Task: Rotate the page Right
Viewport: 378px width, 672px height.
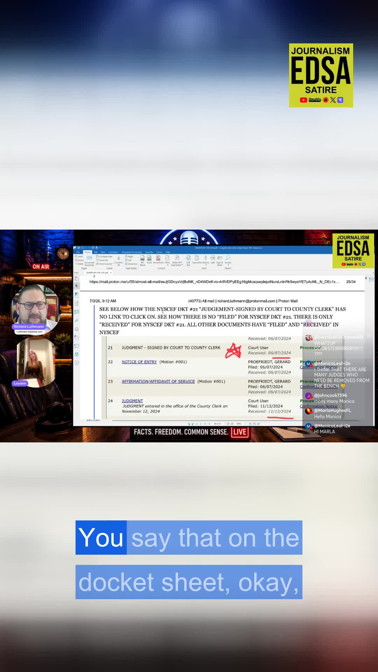Action: (129, 257)
